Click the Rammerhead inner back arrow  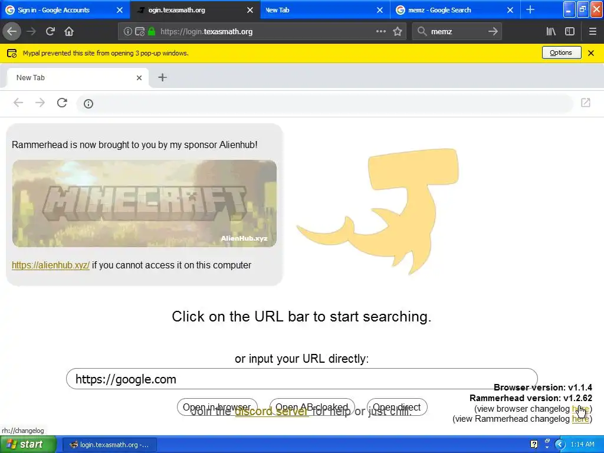[18, 103]
